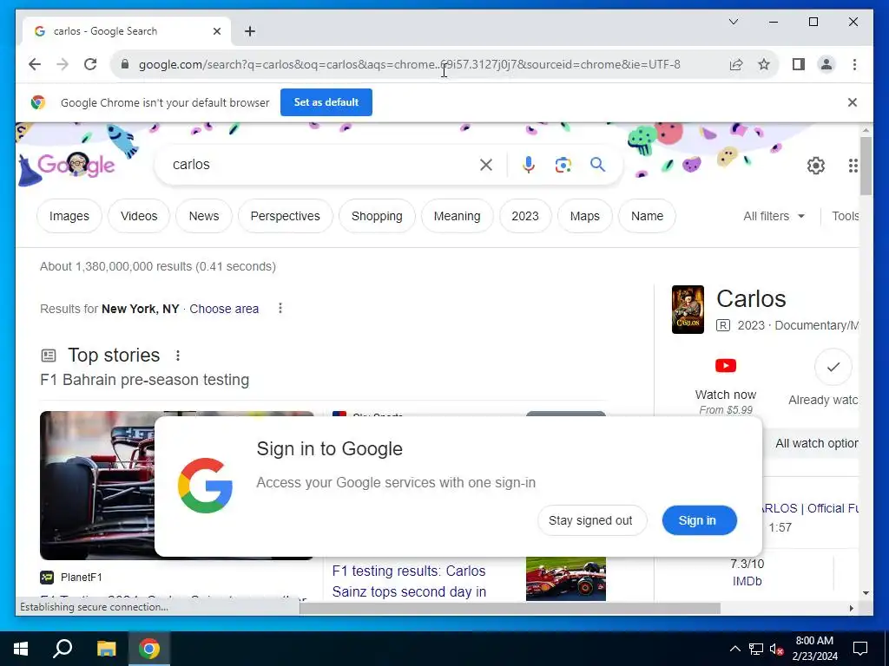Click into the carlos search field

tap(323, 165)
